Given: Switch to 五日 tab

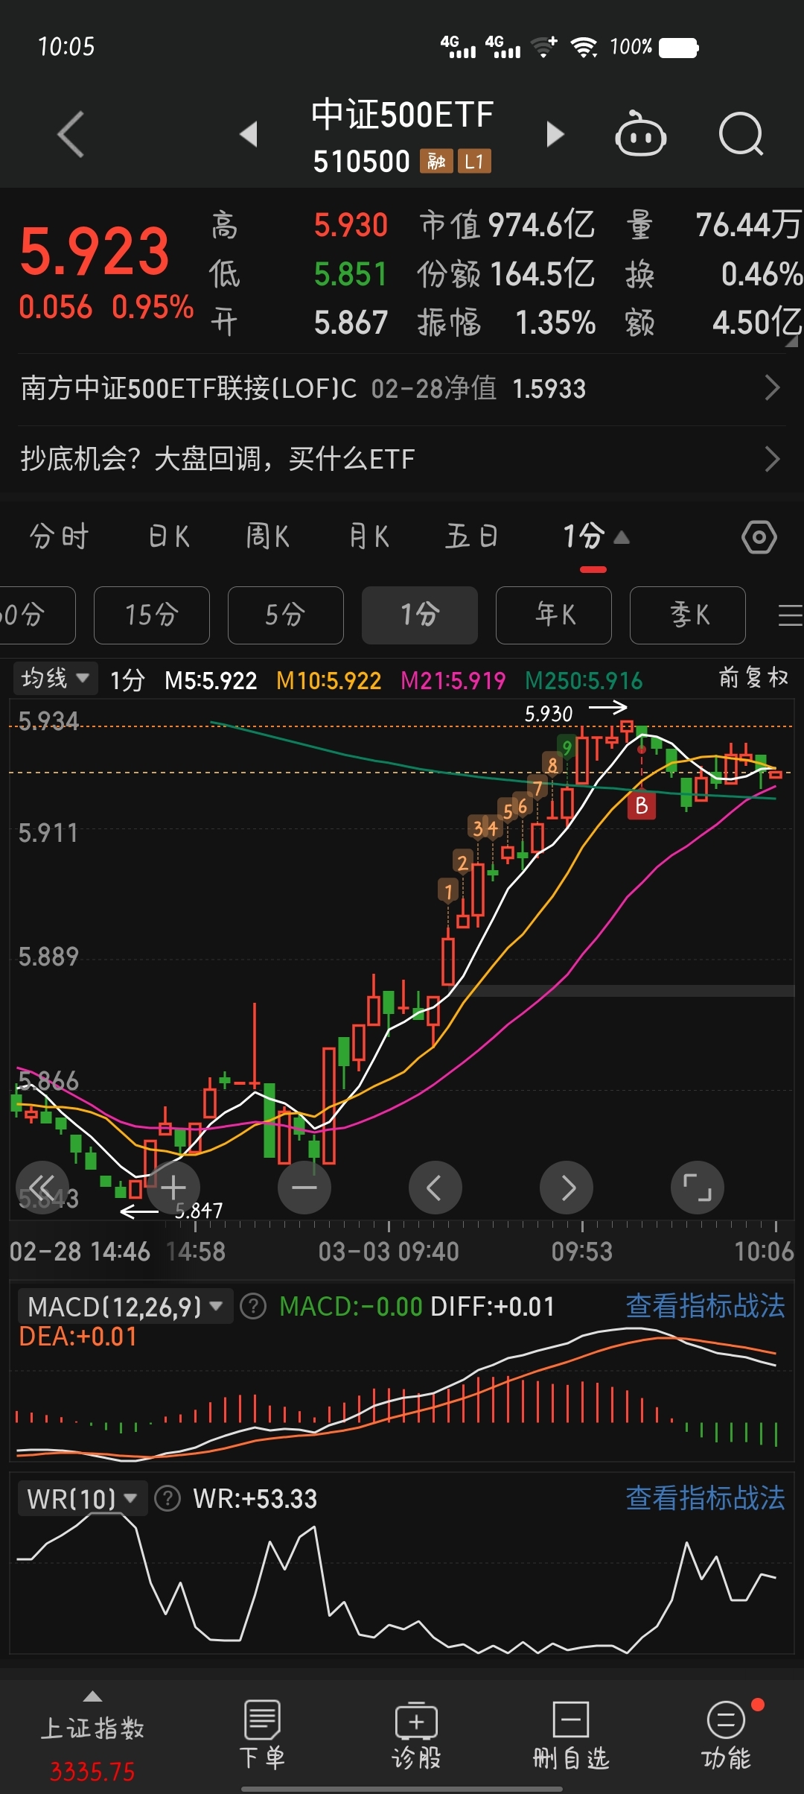Looking at the screenshot, I should coord(471,536).
